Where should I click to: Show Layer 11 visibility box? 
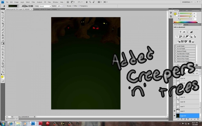tap(174, 97)
